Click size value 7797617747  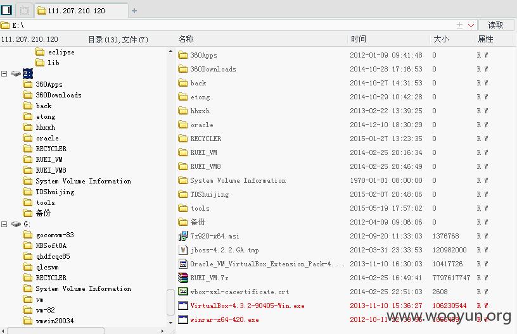pos(451,278)
